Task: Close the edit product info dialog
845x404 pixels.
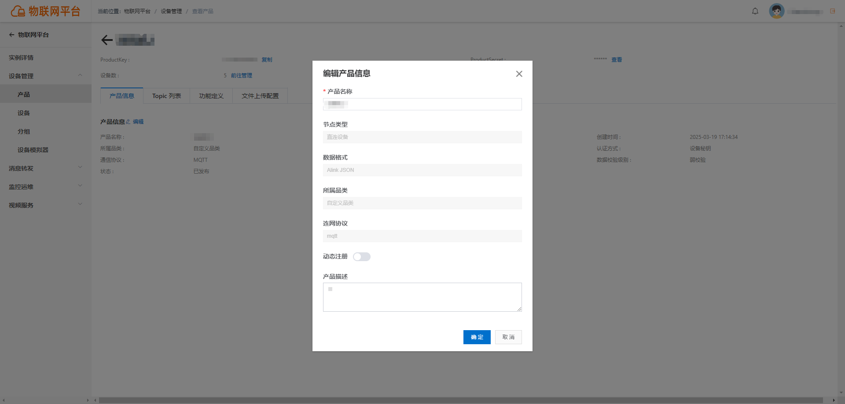Action: 519,74
